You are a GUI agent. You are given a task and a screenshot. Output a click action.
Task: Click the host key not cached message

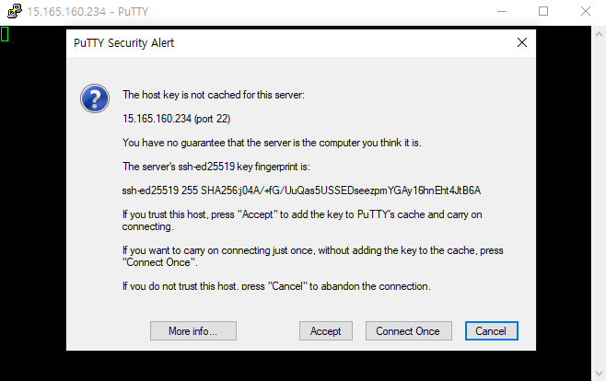214,95
